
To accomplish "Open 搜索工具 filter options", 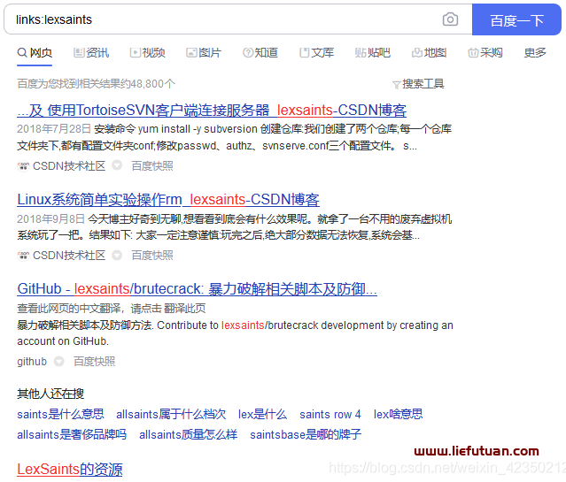I will tap(418, 84).
